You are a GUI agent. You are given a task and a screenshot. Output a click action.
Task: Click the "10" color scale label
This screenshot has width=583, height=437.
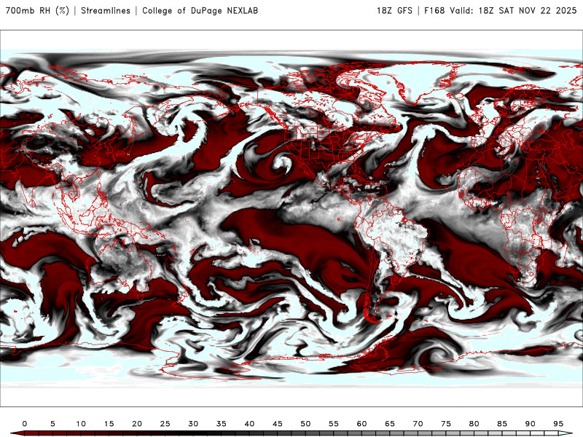[81, 424]
